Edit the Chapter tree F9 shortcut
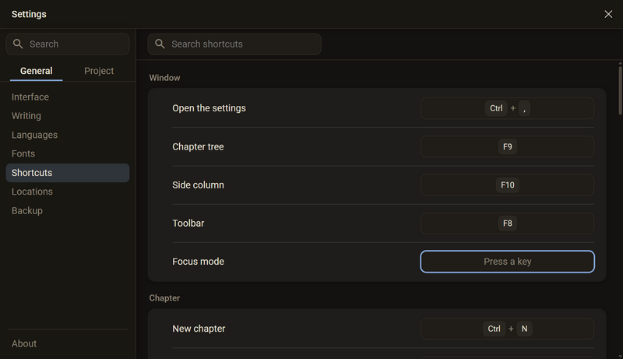The image size is (623, 359). coord(508,146)
